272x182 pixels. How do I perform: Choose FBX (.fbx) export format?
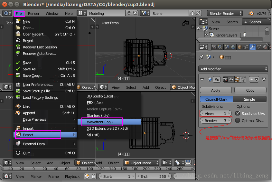(x=109, y=103)
